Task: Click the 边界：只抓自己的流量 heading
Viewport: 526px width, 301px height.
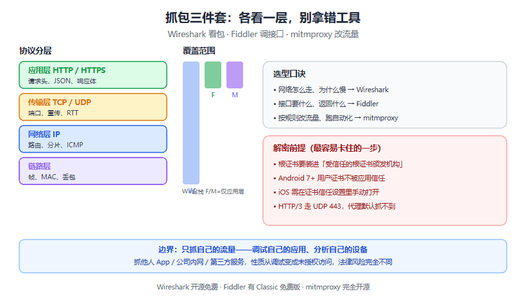Action: point(263,250)
